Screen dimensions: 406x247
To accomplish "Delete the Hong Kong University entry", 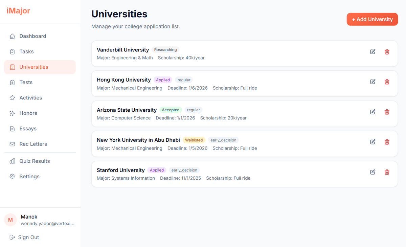I will (x=387, y=82).
